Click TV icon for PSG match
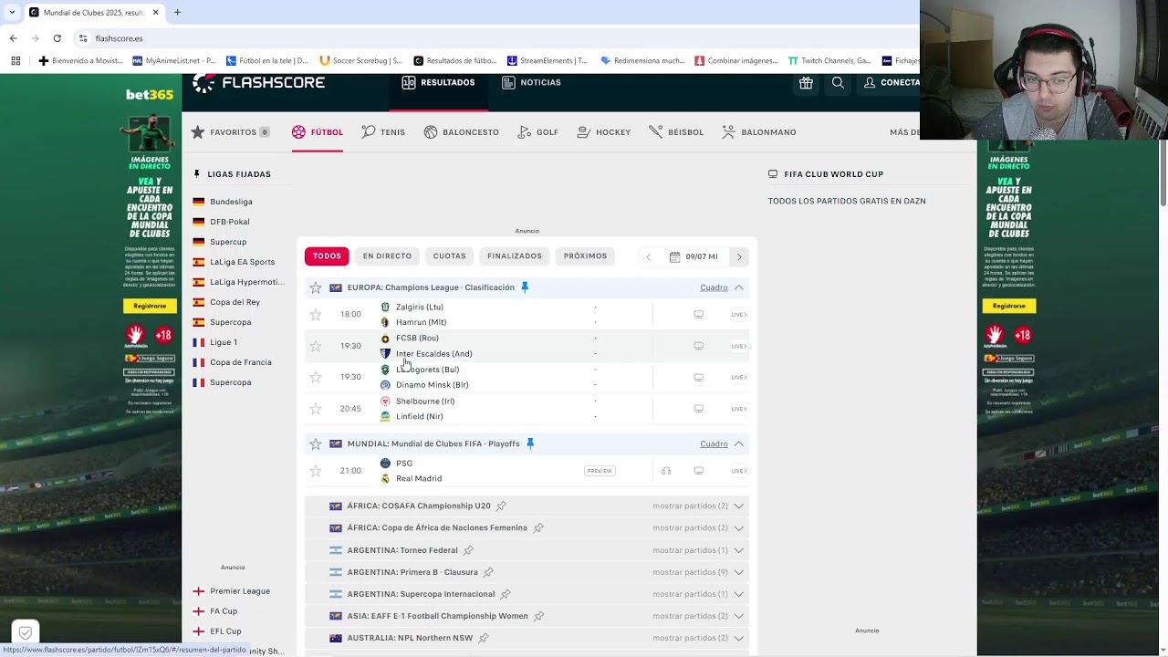This screenshot has height=657, width=1168. coord(698,471)
